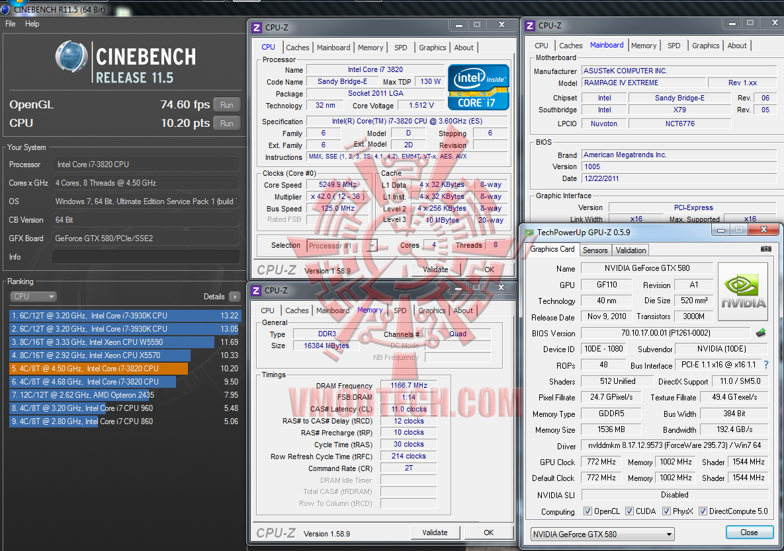Screen dimensions: 784x551
Task: Select the Xeon W5590 ranking row
Action: click(125, 342)
